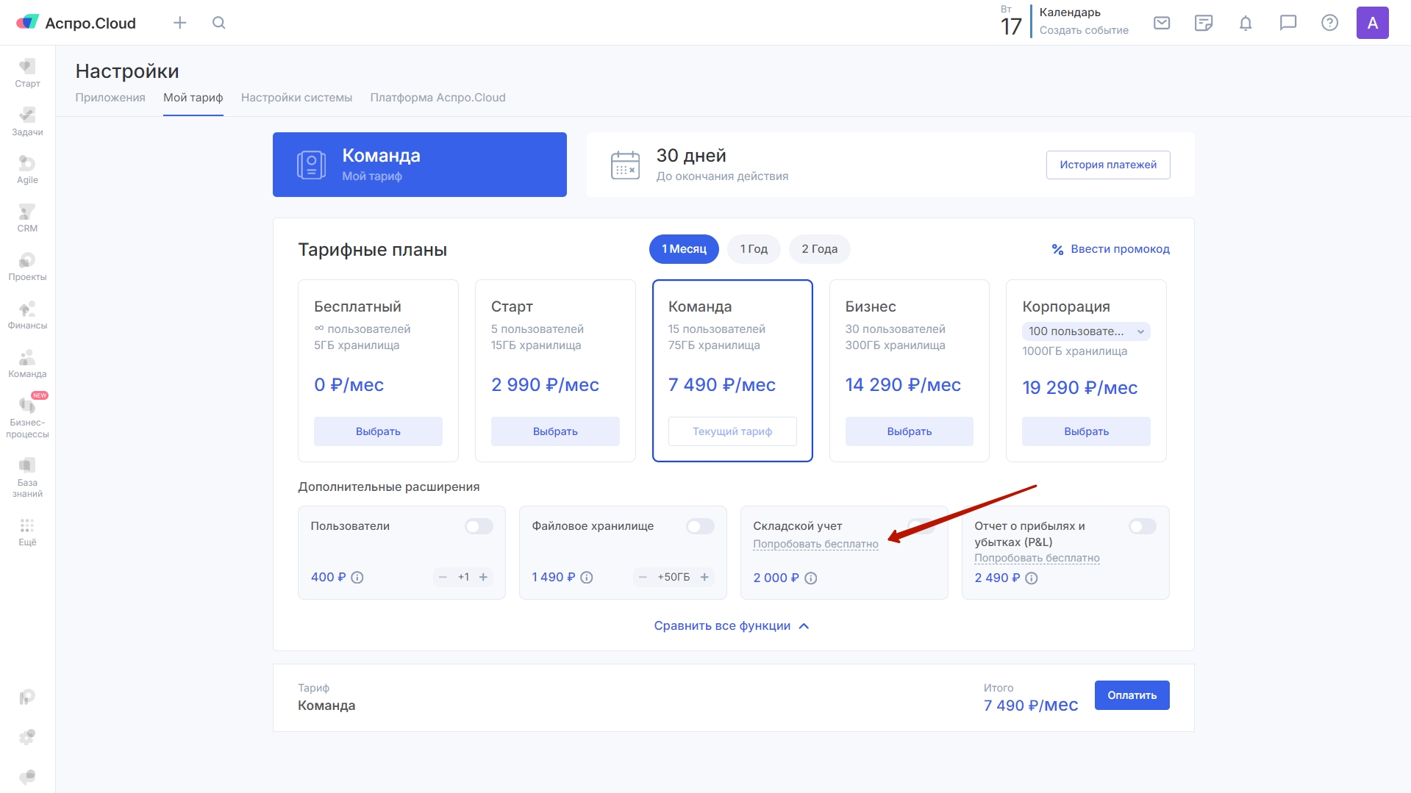Viewport: 1411px width, 793px height.
Task: Open the 100 users dropdown for Corporation
Action: (1085, 331)
